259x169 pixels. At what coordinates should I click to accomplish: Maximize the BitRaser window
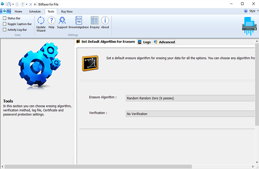[242, 4]
